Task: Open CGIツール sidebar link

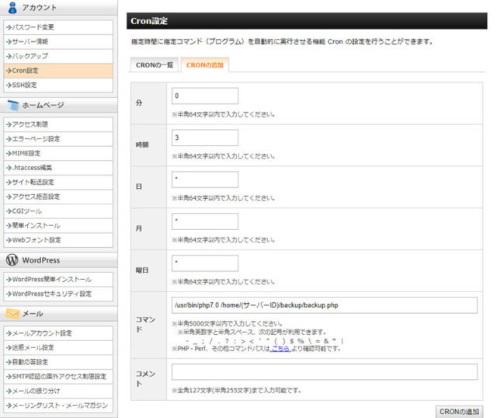Action: 58,211
